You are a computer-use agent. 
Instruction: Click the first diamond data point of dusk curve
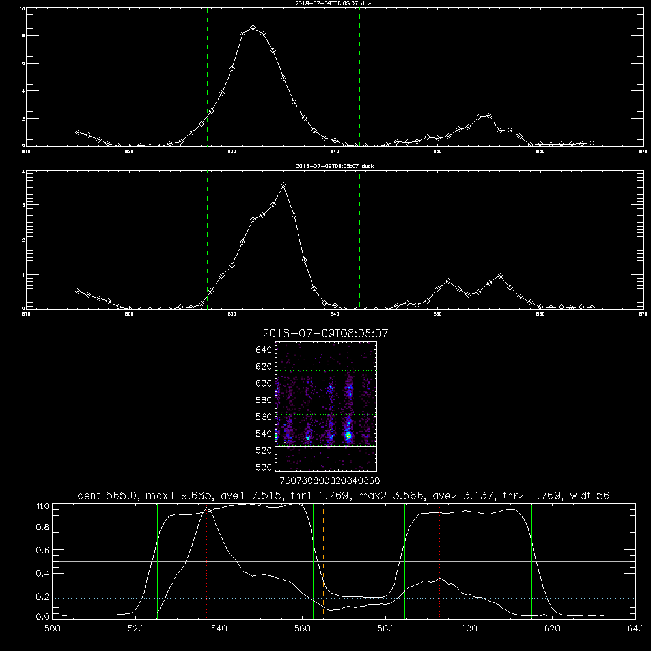77,292
